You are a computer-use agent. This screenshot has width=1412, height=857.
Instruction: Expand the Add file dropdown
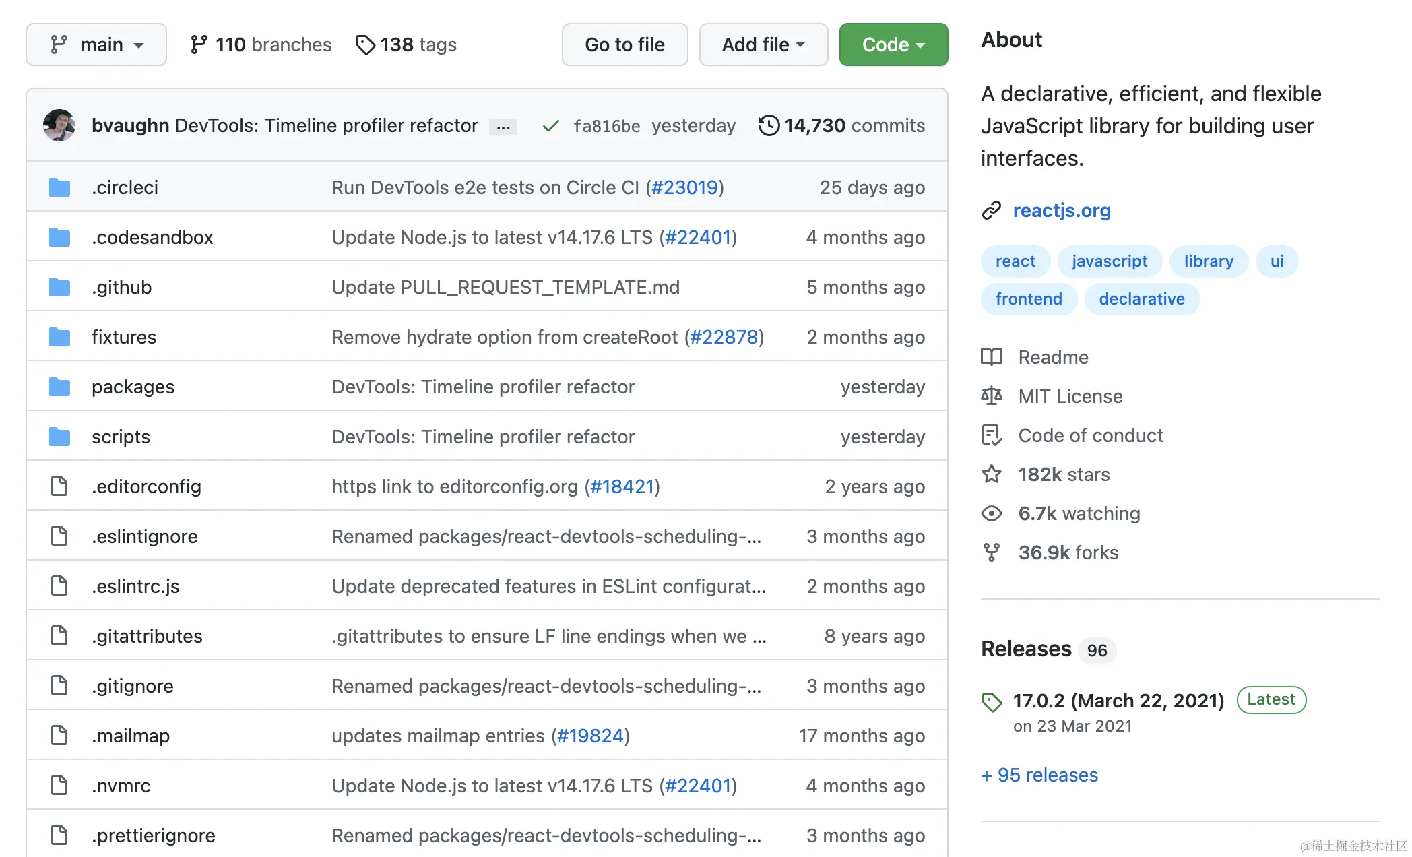tap(763, 44)
